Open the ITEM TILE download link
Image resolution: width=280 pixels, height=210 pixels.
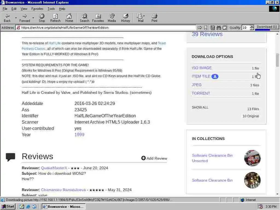coord(201,77)
